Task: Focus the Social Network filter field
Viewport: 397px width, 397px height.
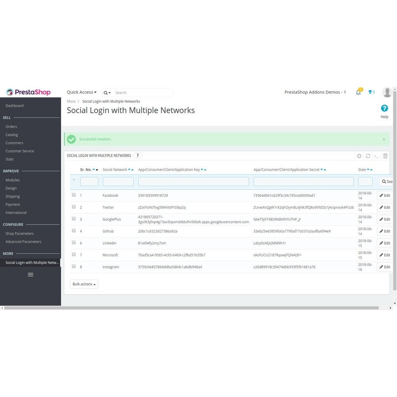Action: click(118, 181)
